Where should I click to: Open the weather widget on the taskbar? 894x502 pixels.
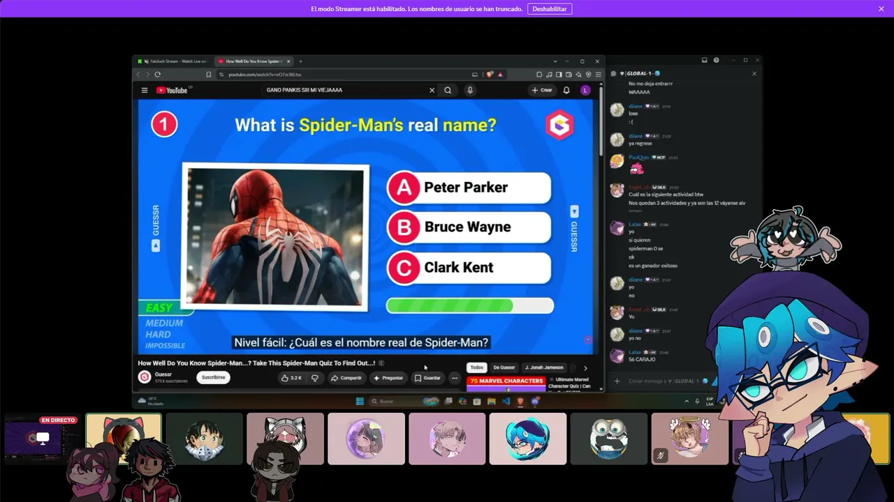pos(152,401)
